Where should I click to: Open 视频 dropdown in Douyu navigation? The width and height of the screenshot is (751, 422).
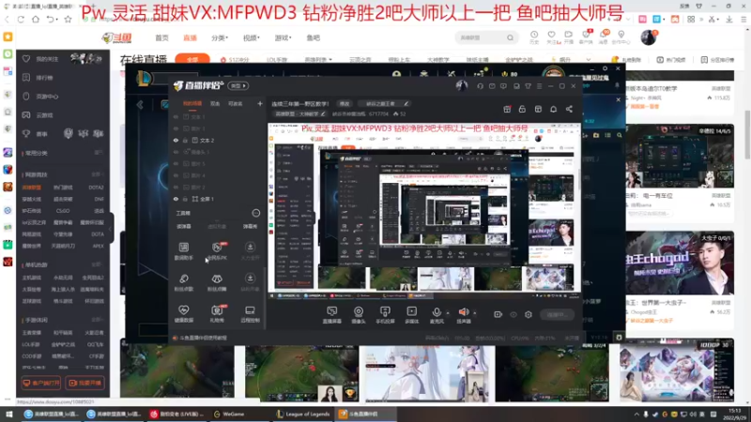click(251, 38)
